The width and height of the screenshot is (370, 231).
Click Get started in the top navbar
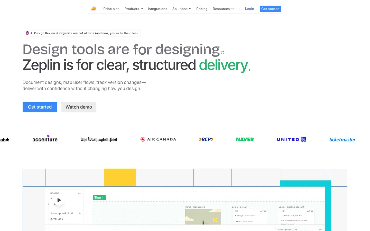(x=270, y=9)
